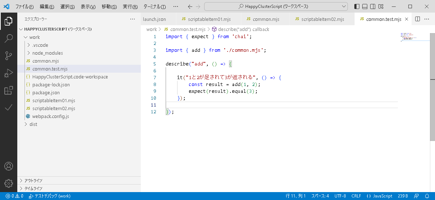The width and height of the screenshot is (435, 200).
Task: Expand the node_modules folder
Action: pyautogui.click(x=79, y=53)
